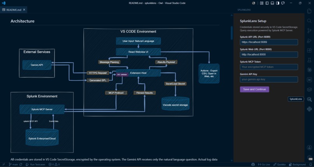This screenshot has width=314, height=167.
Task: Click the HTTPS Request label
Action: (98, 73)
